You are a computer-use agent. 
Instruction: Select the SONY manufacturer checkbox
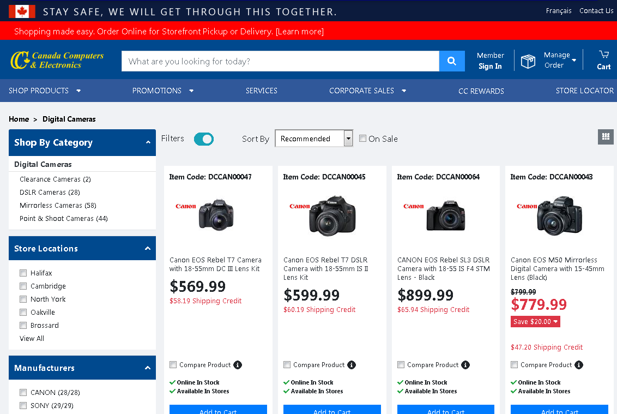pyautogui.click(x=23, y=405)
